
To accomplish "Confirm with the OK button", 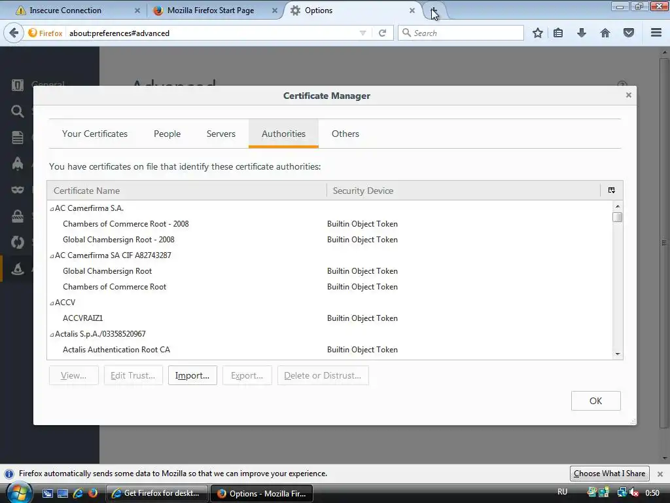I will 595,401.
